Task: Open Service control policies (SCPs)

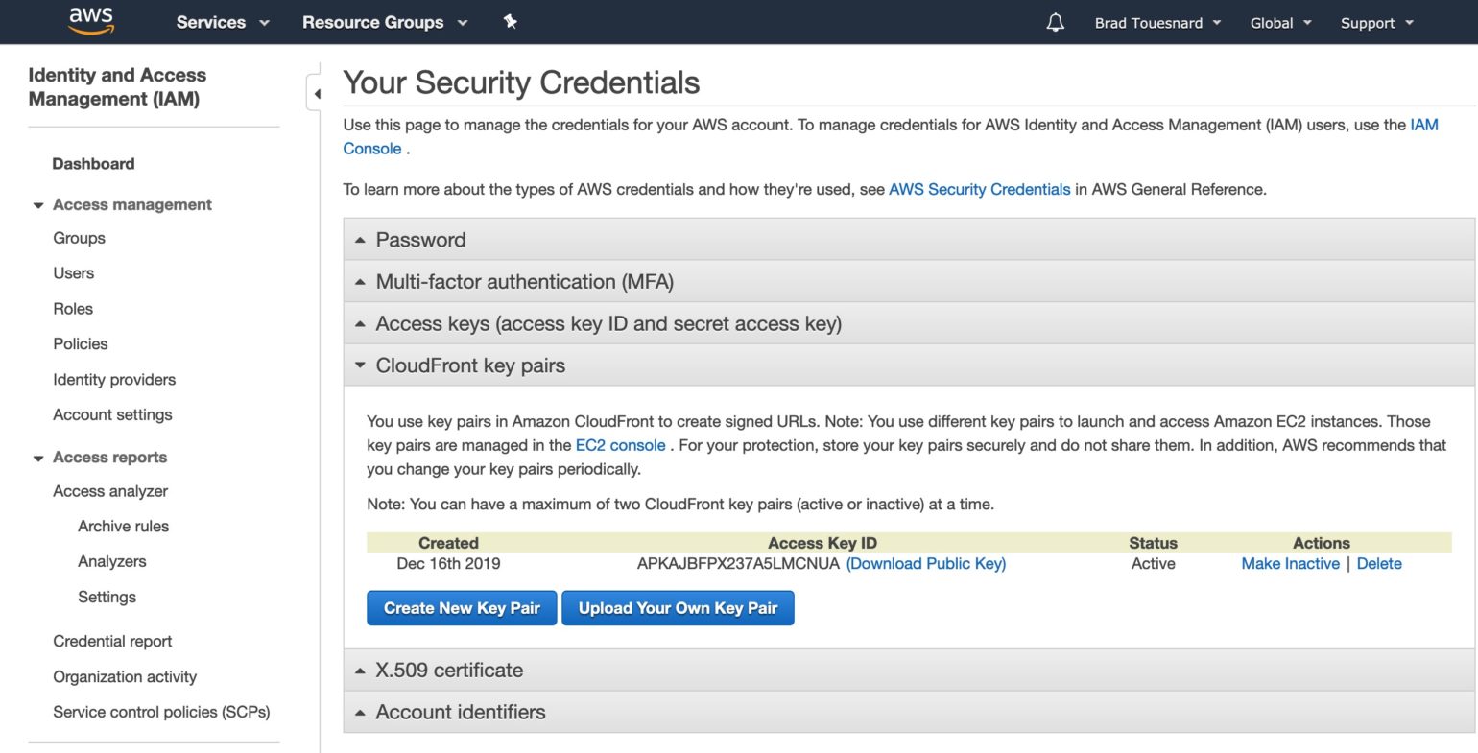Action: tap(161, 712)
